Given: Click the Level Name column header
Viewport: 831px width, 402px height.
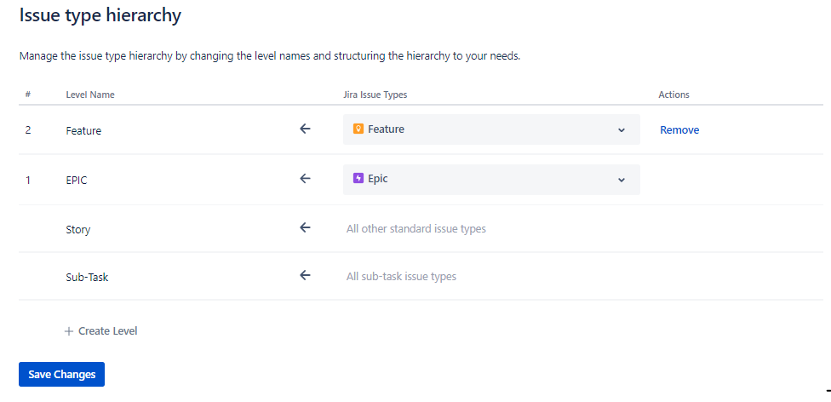Looking at the screenshot, I should click(90, 95).
